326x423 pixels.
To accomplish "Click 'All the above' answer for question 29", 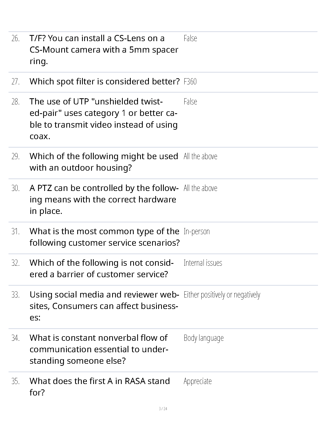I will [x=200, y=156].
